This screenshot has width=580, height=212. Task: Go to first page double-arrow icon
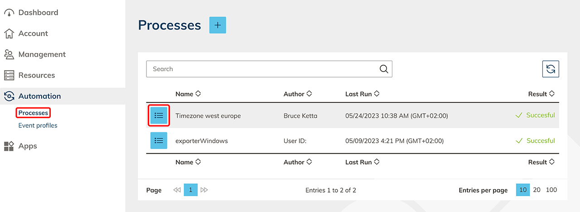[177, 190]
